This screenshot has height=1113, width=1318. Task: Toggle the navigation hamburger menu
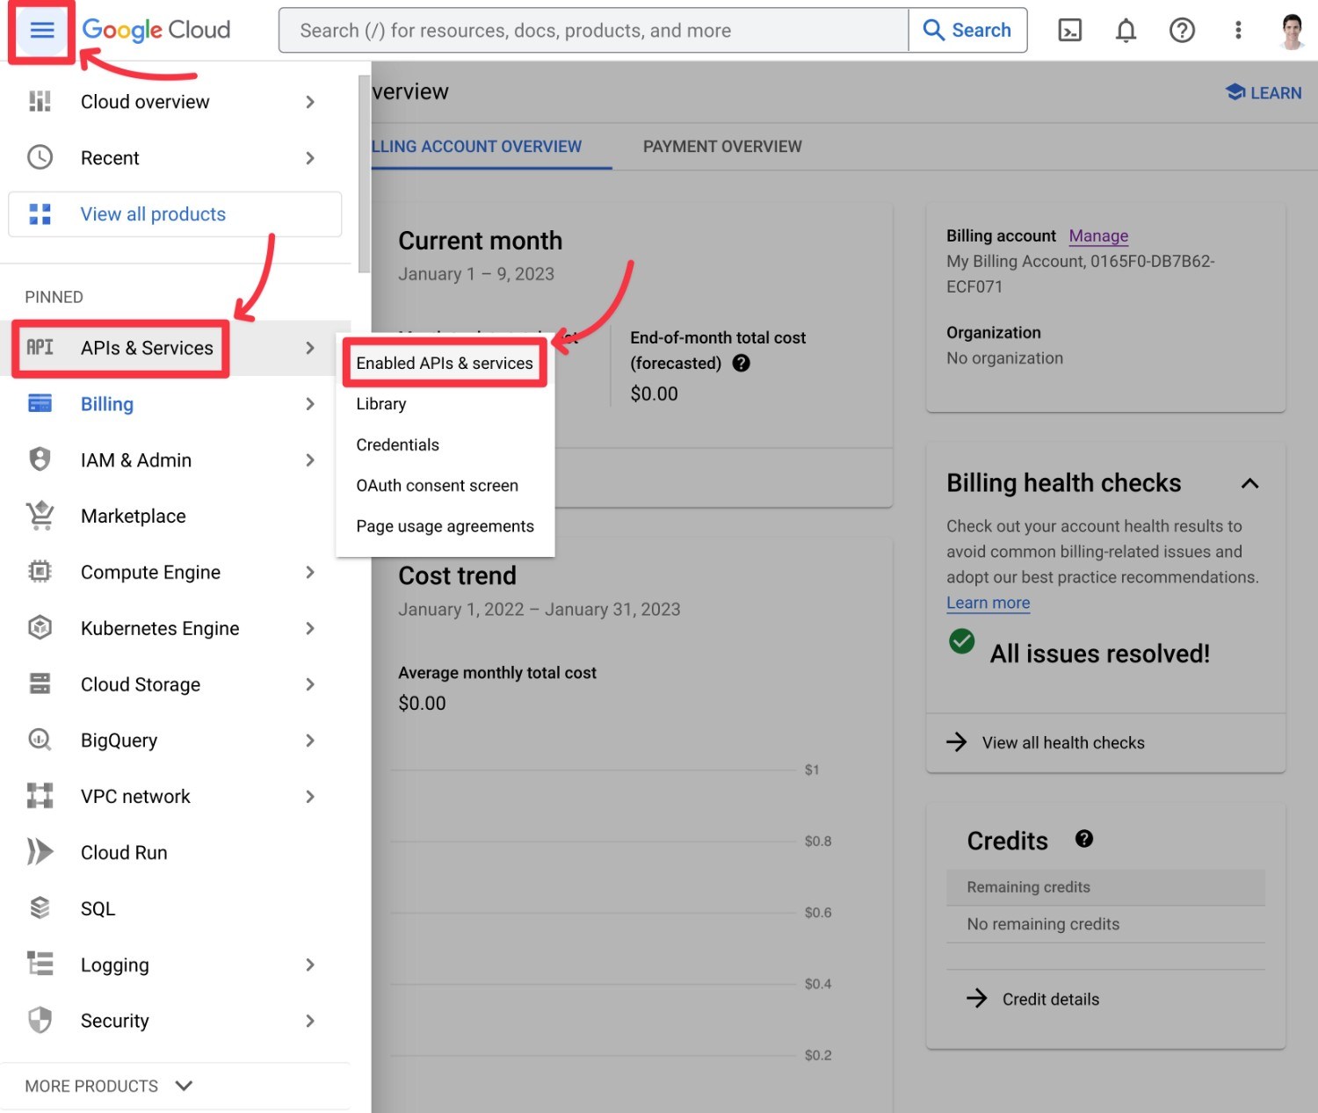tap(40, 30)
